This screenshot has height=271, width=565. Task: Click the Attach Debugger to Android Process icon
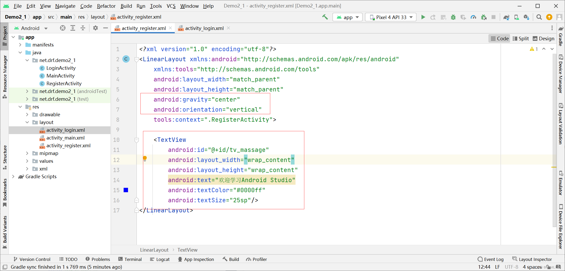point(484,17)
